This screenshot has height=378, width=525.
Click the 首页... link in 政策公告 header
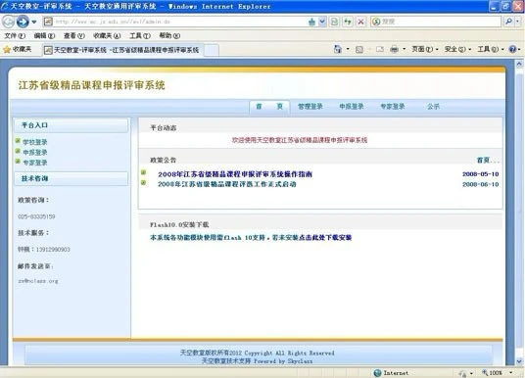click(488, 161)
